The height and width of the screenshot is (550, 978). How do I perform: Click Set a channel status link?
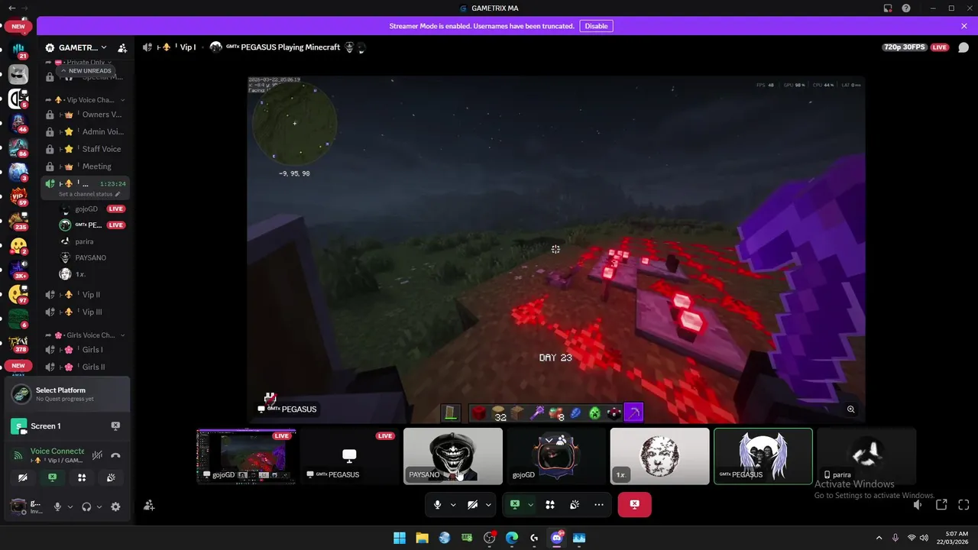(89, 194)
